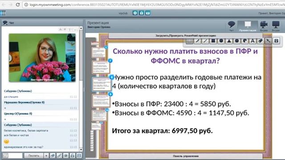Image resolution: width=285 pixels, height=160 pixels.
Task: Click chat message "белая косметика, белая зарплата"
Action: (x=26, y=131)
